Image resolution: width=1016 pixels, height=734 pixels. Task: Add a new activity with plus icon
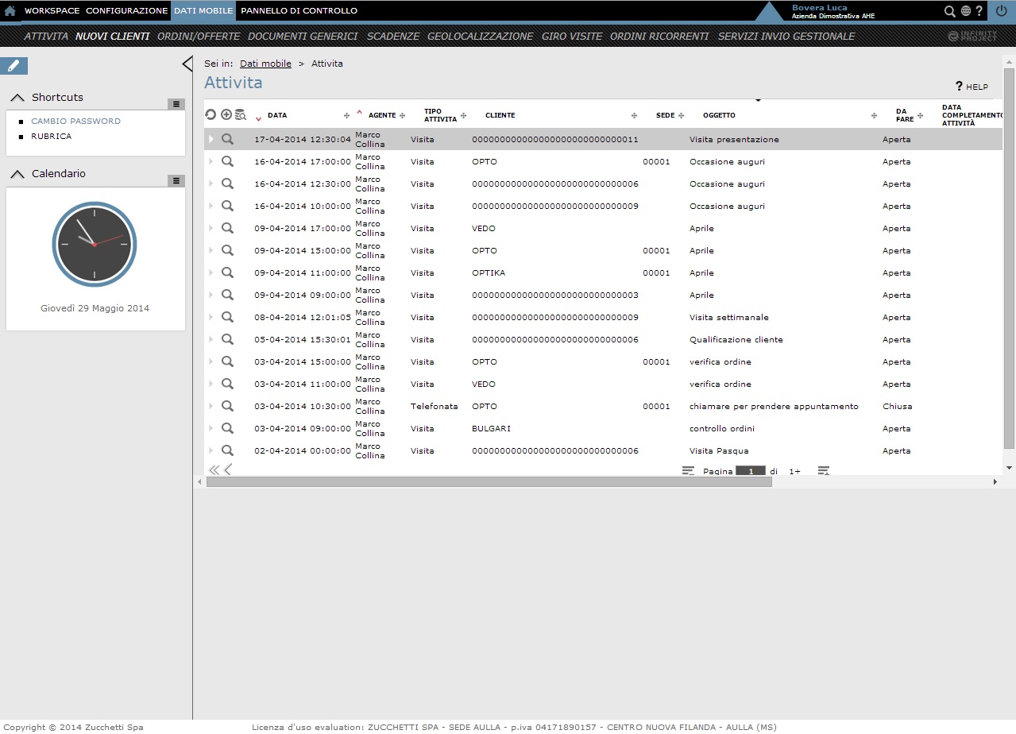click(x=226, y=115)
